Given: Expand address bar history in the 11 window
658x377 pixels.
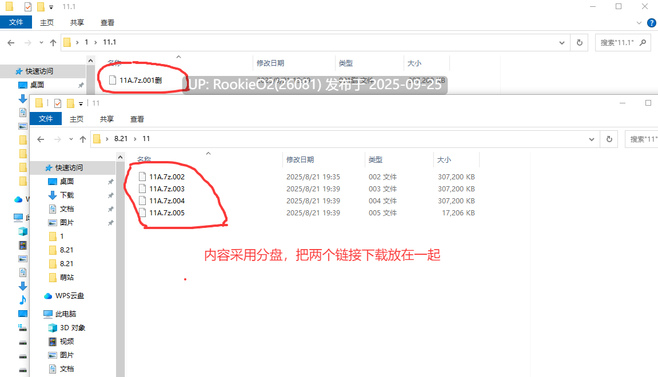Looking at the screenshot, I should pos(592,139).
